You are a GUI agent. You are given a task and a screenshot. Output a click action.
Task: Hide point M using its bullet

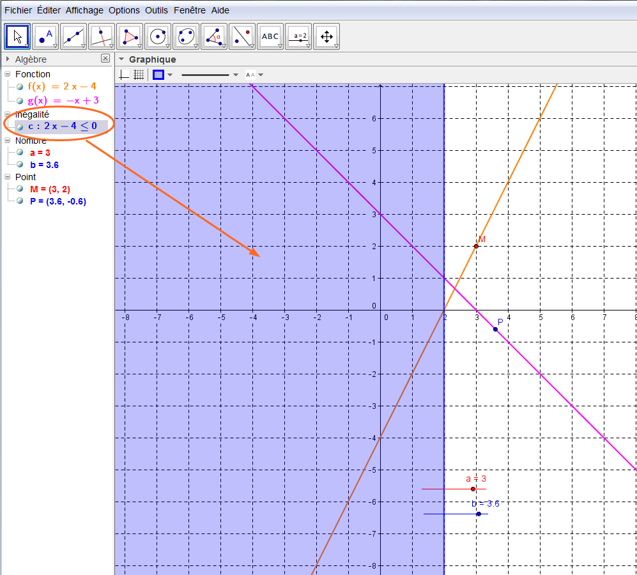[x=20, y=189]
